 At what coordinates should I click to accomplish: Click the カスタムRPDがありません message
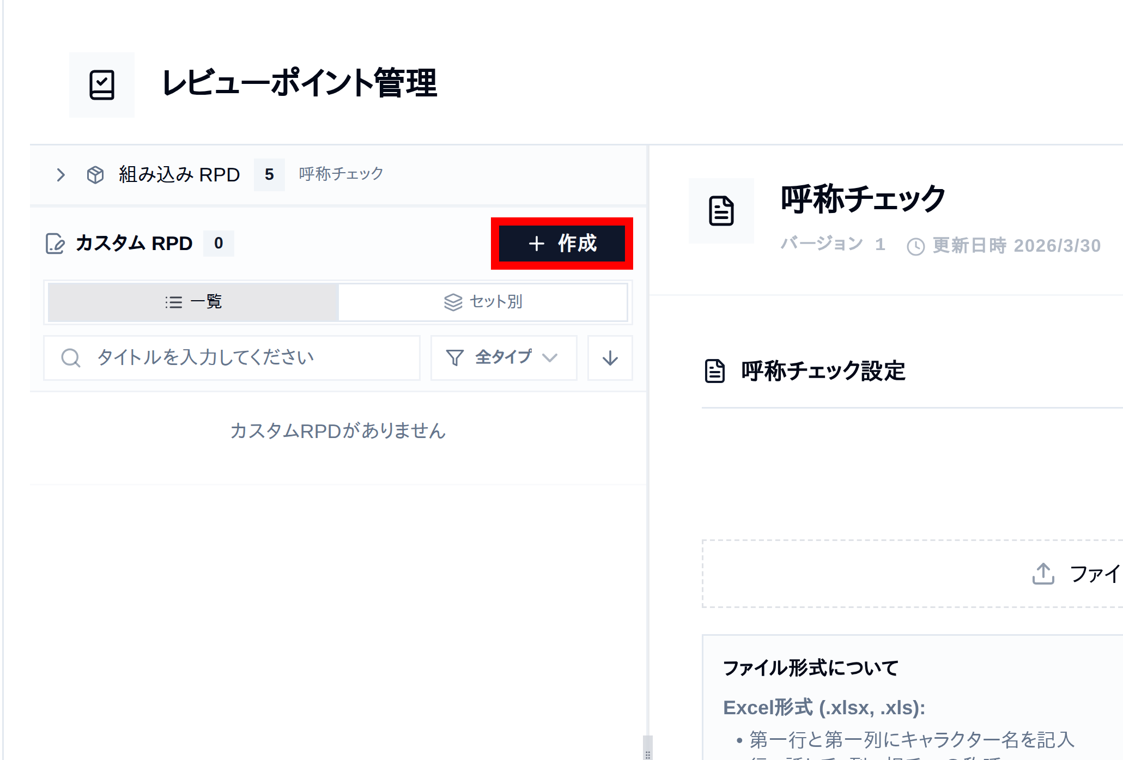point(338,431)
